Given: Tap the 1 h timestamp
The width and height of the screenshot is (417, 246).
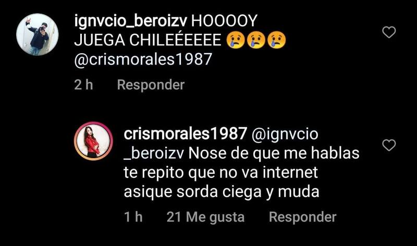Looking at the screenshot, I should pyautogui.click(x=133, y=217).
